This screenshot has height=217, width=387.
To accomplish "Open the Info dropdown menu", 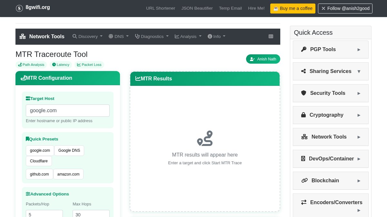I will pos(216,36).
